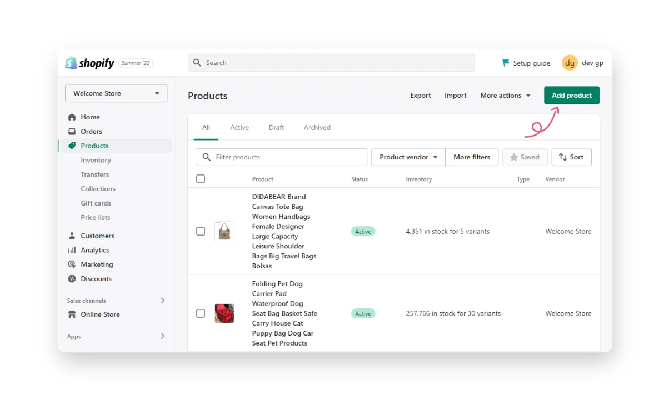Click the Active badge for Folding Pet carrier
This screenshot has height=400, width=669.
[x=363, y=314]
